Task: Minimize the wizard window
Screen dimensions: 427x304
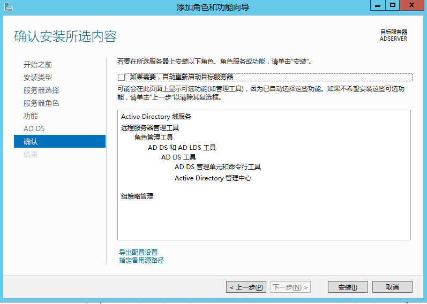Action: pos(378,5)
